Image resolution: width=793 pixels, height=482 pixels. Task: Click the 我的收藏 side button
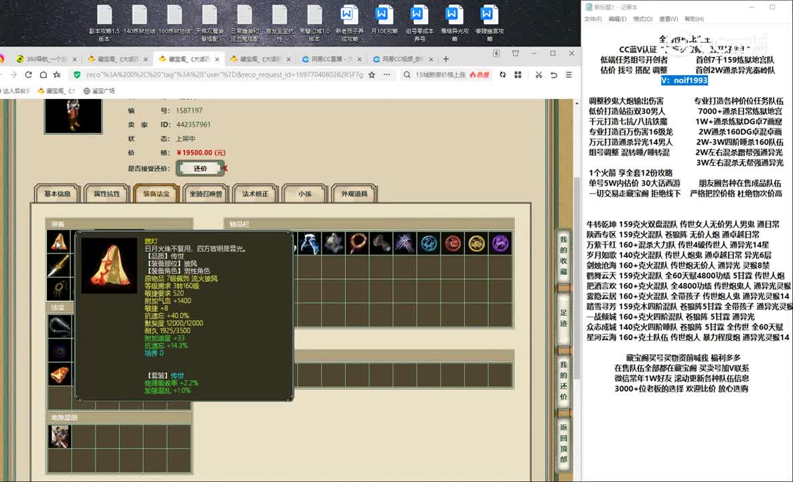563,255
